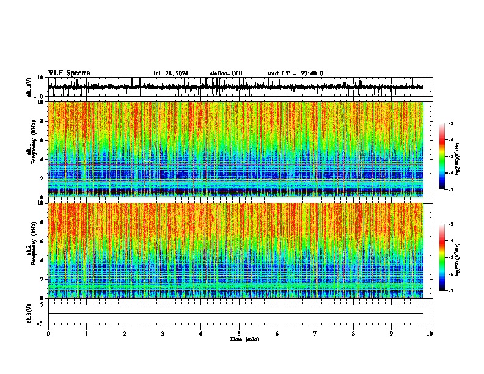484x374 pixels.
Task: Click the '6' kHz tick on ch.2 spectrogram
Action: tap(42, 241)
